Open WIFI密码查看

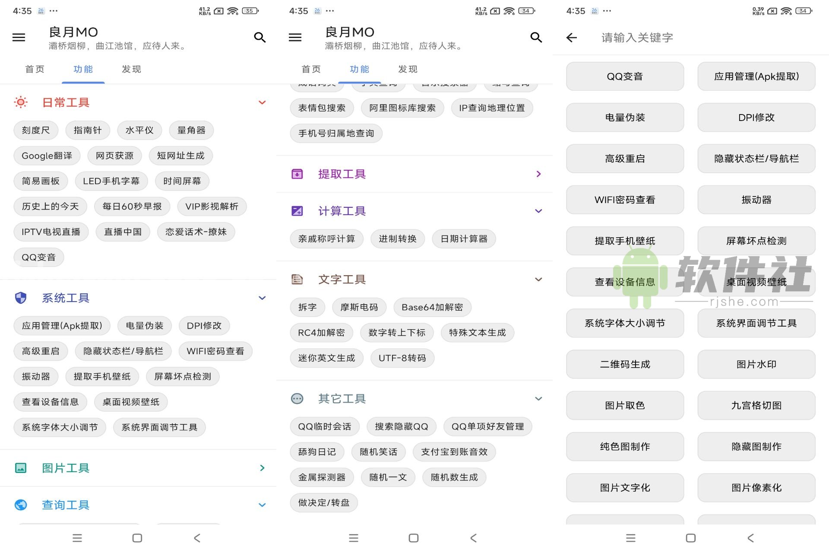tap(215, 351)
